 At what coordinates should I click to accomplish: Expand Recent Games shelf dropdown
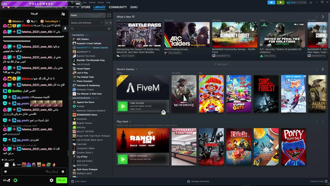[136, 69]
